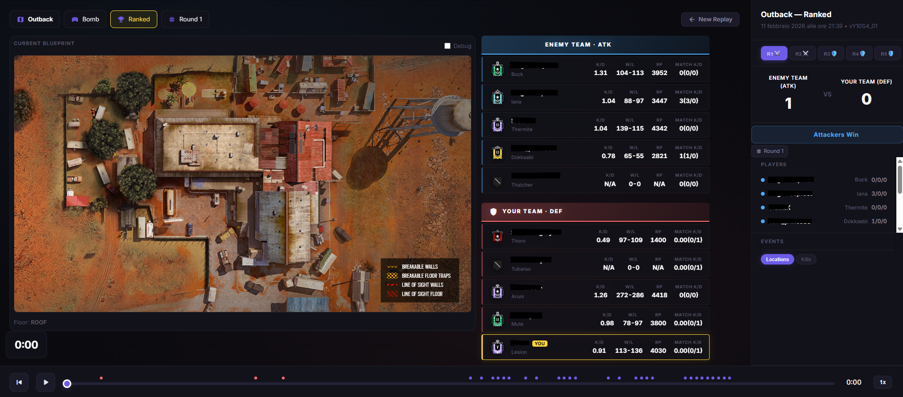This screenshot has width=903, height=397.
Task: Click Aruni W/L 272-286
Action: pos(630,295)
